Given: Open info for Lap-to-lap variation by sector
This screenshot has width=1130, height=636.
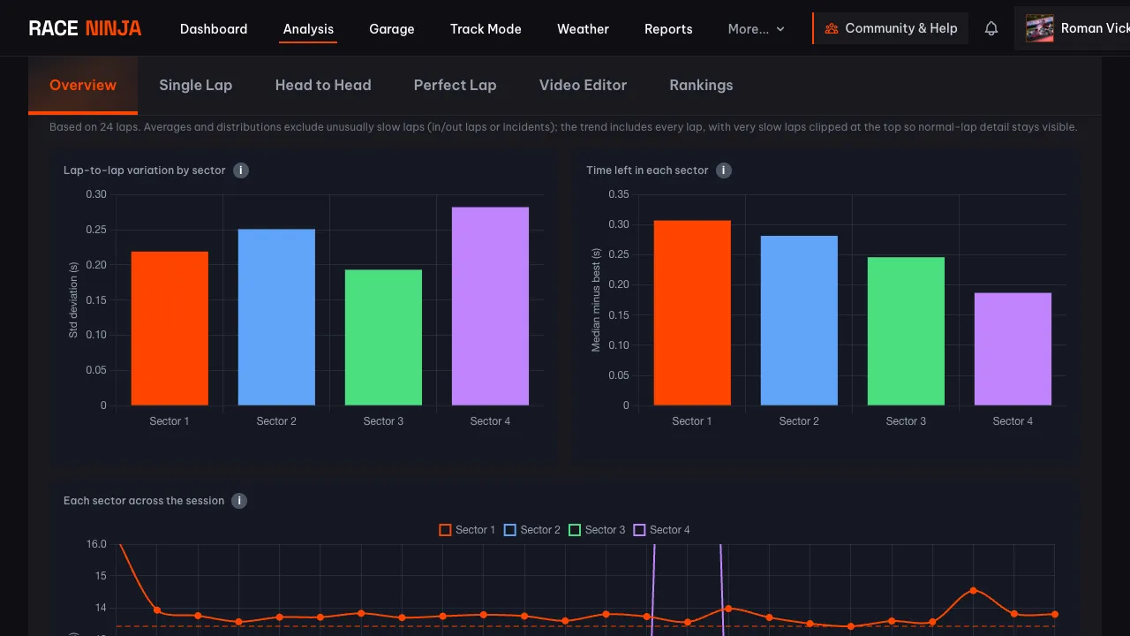Looking at the screenshot, I should click(x=241, y=170).
